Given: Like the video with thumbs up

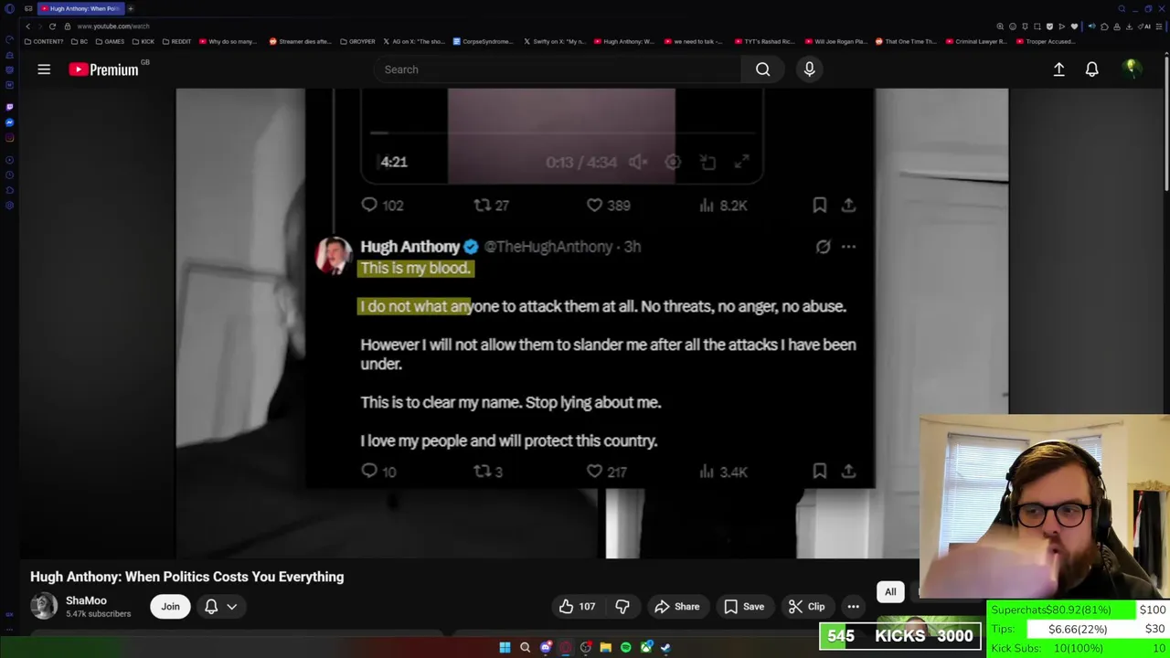Looking at the screenshot, I should coord(577,607).
